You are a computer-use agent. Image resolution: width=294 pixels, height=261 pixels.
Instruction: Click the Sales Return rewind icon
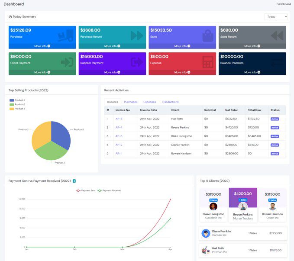pyautogui.click(x=277, y=35)
